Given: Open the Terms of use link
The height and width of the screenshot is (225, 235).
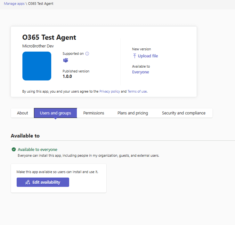Looking at the screenshot, I should 137,91.
